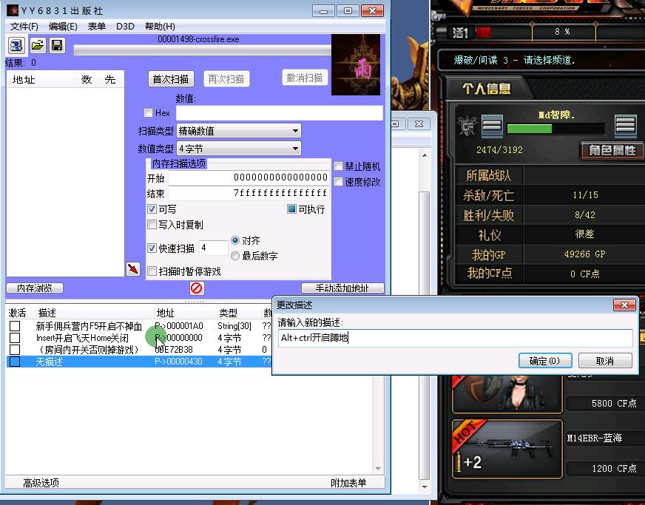
Task: Click the Cheat Engine logo image
Action: [x=356, y=65]
